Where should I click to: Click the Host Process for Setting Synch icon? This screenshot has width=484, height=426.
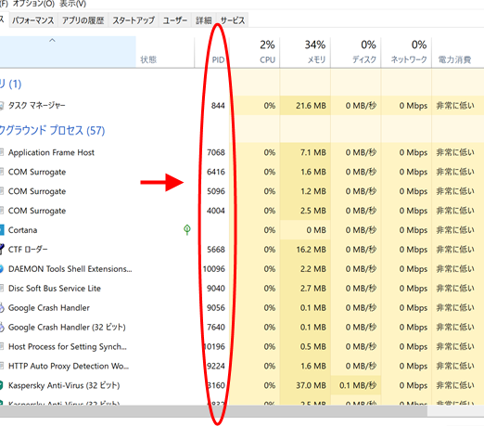pos(2,346)
